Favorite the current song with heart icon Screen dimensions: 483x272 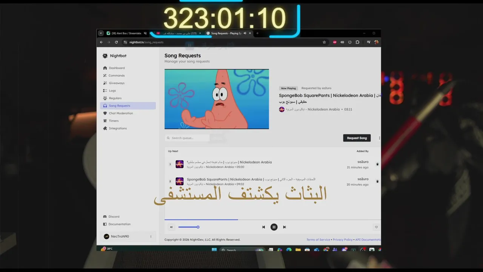click(376, 227)
